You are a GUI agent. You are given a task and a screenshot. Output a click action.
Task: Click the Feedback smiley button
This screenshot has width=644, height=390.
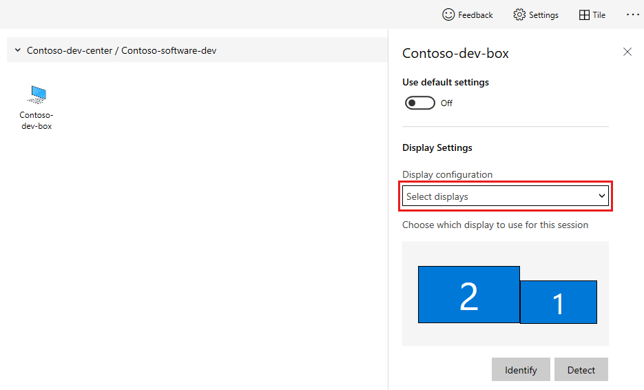[468, 14]
